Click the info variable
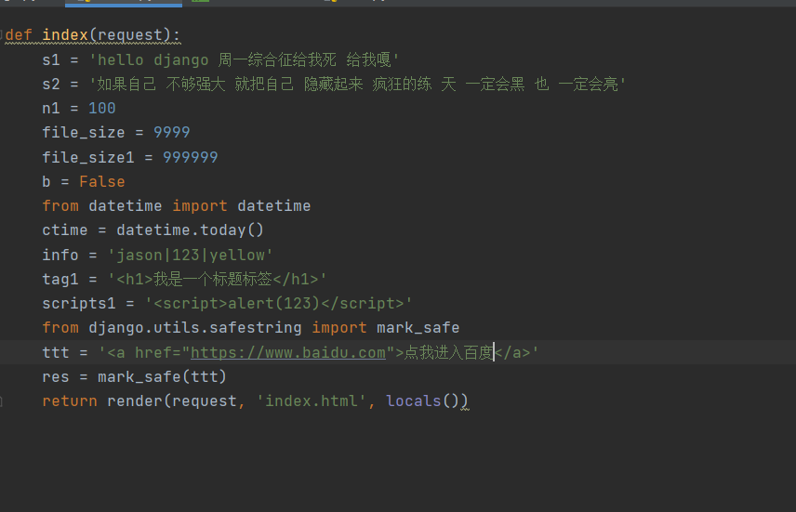Image resolution: width=796 pixels, height=512 pixels. coord(60,255)
